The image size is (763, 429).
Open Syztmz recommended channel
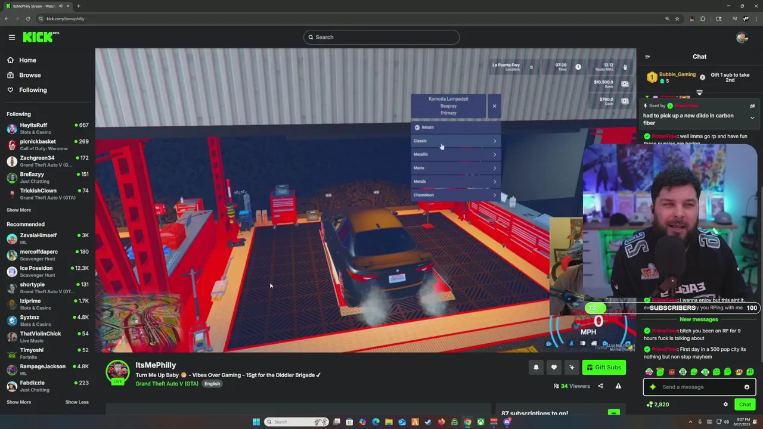click(48, 321)
